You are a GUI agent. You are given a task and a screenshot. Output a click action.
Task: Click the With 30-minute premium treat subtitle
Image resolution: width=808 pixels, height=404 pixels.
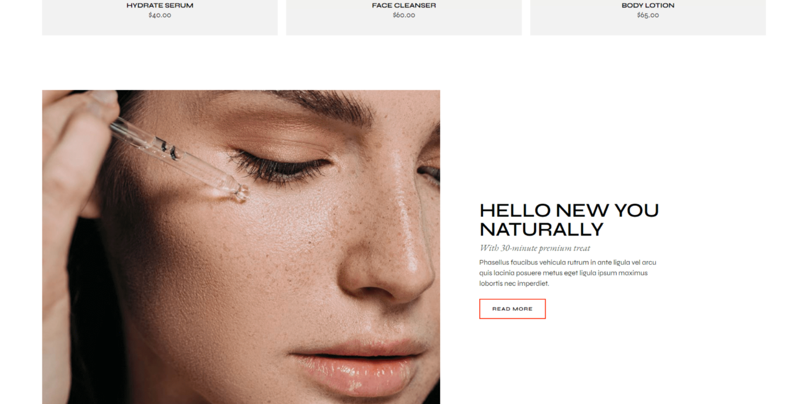[x=535, y=248]
